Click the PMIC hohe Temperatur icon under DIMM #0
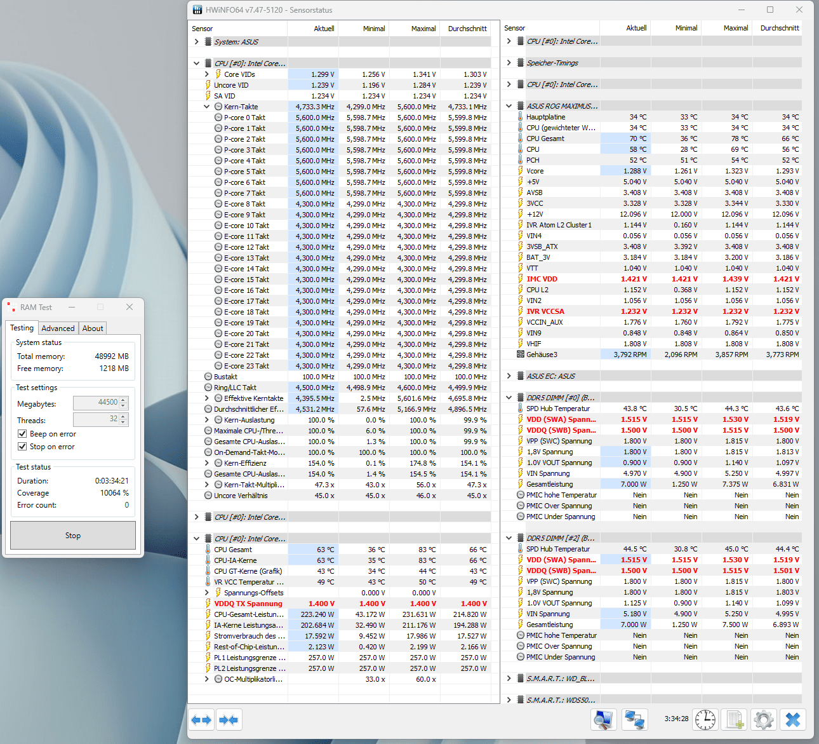Image resolution: width=819 pixels, height=744 pixels. click(x=521, y=495)
